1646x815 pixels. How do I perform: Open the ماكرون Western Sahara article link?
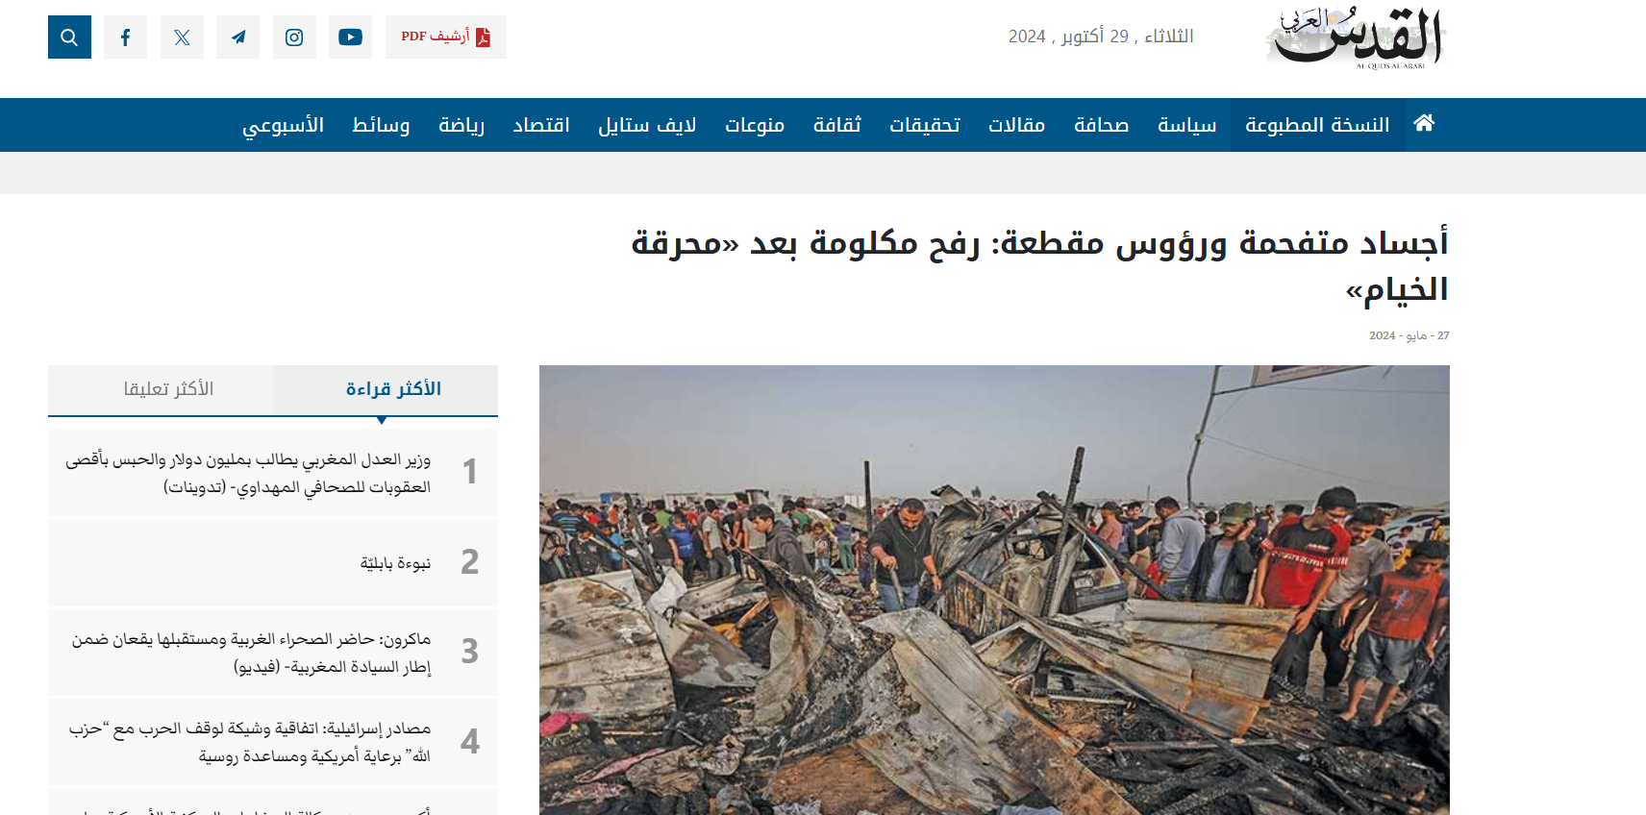tap(252, 653)
